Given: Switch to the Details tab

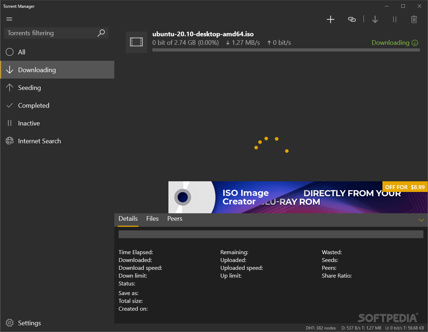Looking at the screenshot, I should tap(128, 219).
